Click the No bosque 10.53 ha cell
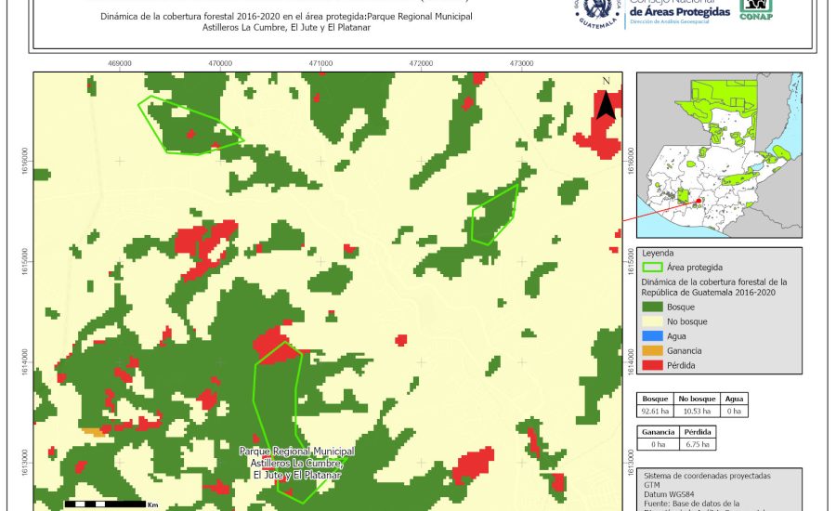 click(x=695, y=410)
